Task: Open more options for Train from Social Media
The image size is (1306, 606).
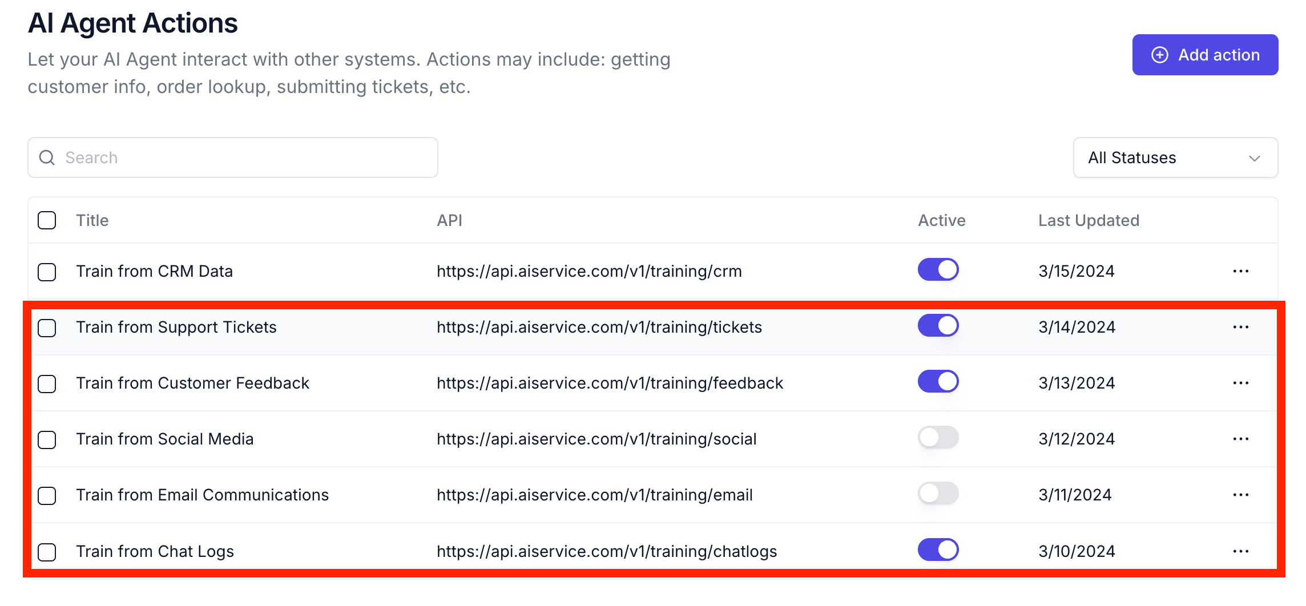Action: (x=1240, y=439)
